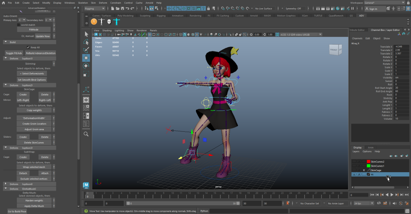The width and height of the screenshot is (411, 214).
Task: Click the Save Scene floppy icon
Action: 122,9
